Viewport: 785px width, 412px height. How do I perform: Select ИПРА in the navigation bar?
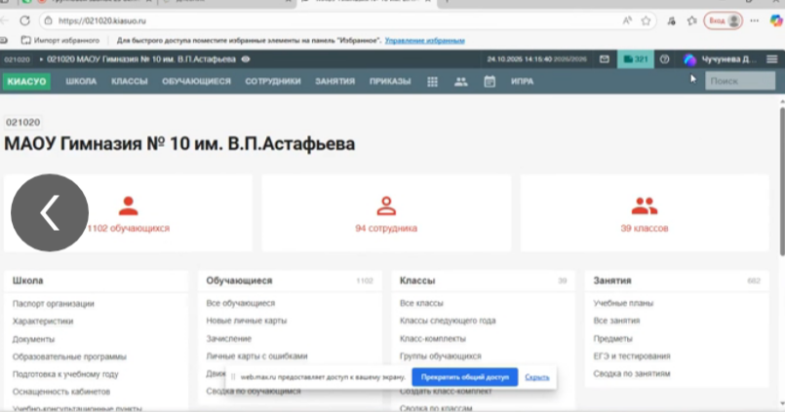pos(522,81)
